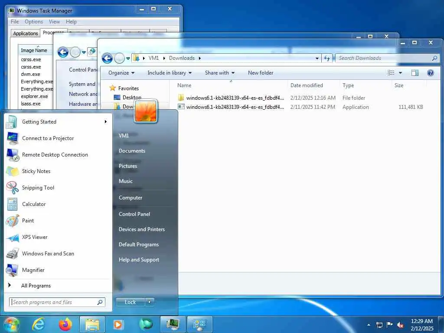Switch to Applications tab in Task Manager
444x333 pixels.
pyautogui.click(x=26, y=33)
